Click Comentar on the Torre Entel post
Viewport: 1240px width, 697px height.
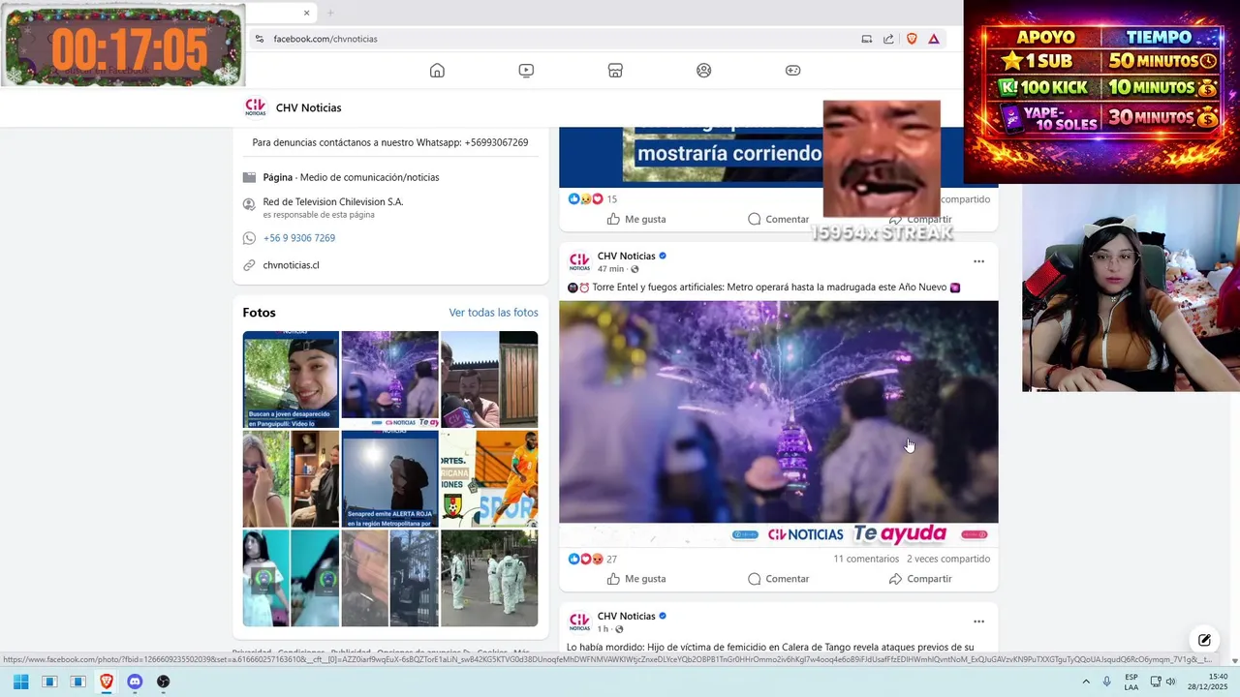click(x=778, y=579)
